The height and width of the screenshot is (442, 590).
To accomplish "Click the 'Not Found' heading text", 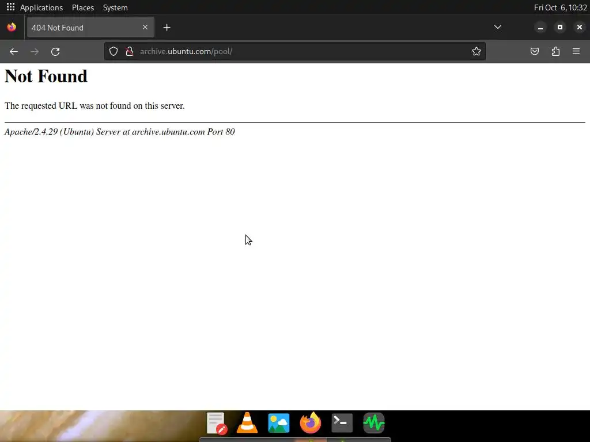I will coord(46,77).
